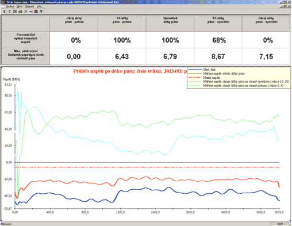The width and height of the screenshot is (292, 226).
Task: Select the 7,15 table cell
Action: click(x=266, y=56)
